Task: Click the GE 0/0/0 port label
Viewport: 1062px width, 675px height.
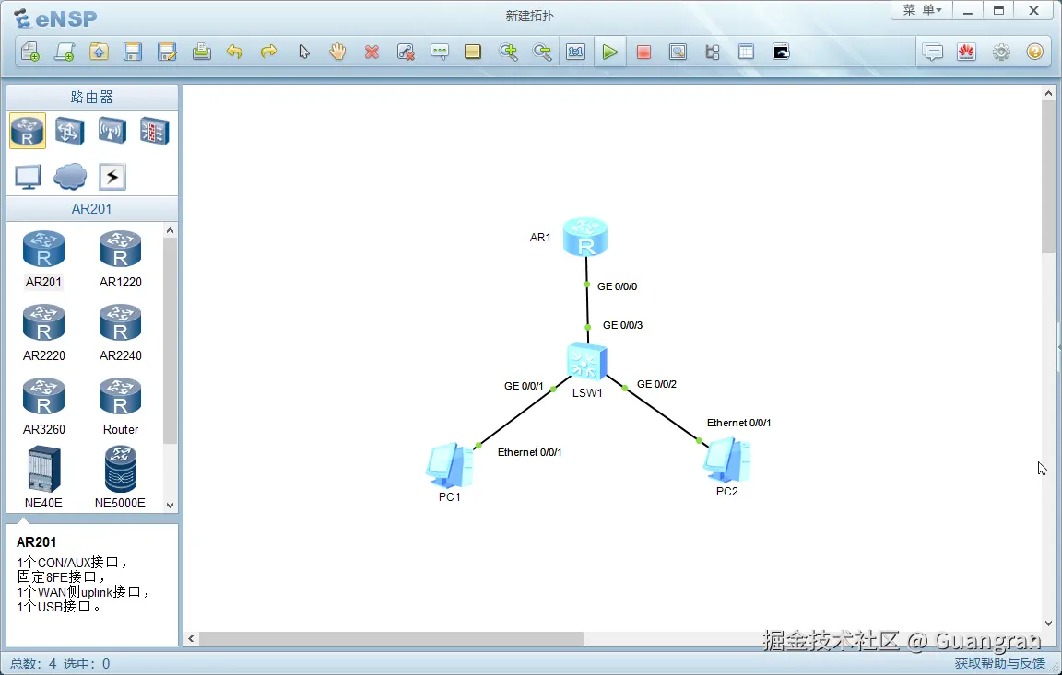Action: tap(617, 286)
